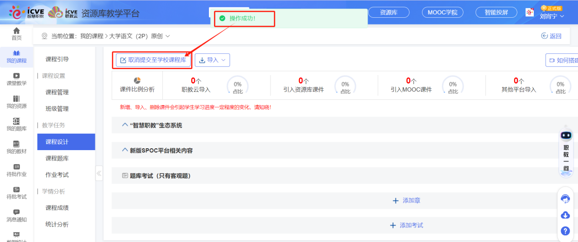
Task: Open 班级管理 in the side menu
Action: pyautogui.click(x=57, y=109)
